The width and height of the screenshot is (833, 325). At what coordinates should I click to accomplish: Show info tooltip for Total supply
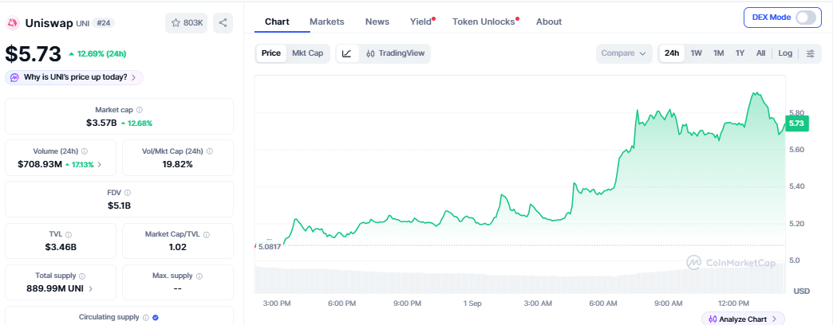click(x=82, y=276)
